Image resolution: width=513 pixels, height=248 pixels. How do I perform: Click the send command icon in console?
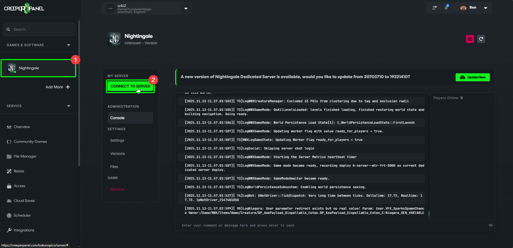coord(490,225)
